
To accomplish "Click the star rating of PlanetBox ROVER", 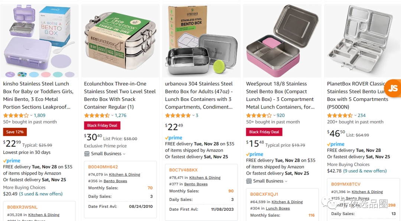I will click(340, 116).
